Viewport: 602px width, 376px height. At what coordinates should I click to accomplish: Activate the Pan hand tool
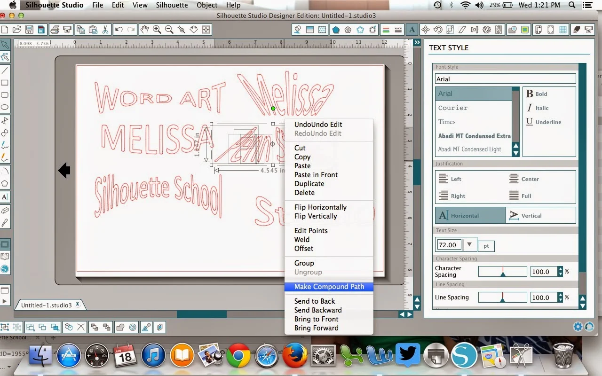[x=144, y=30]
